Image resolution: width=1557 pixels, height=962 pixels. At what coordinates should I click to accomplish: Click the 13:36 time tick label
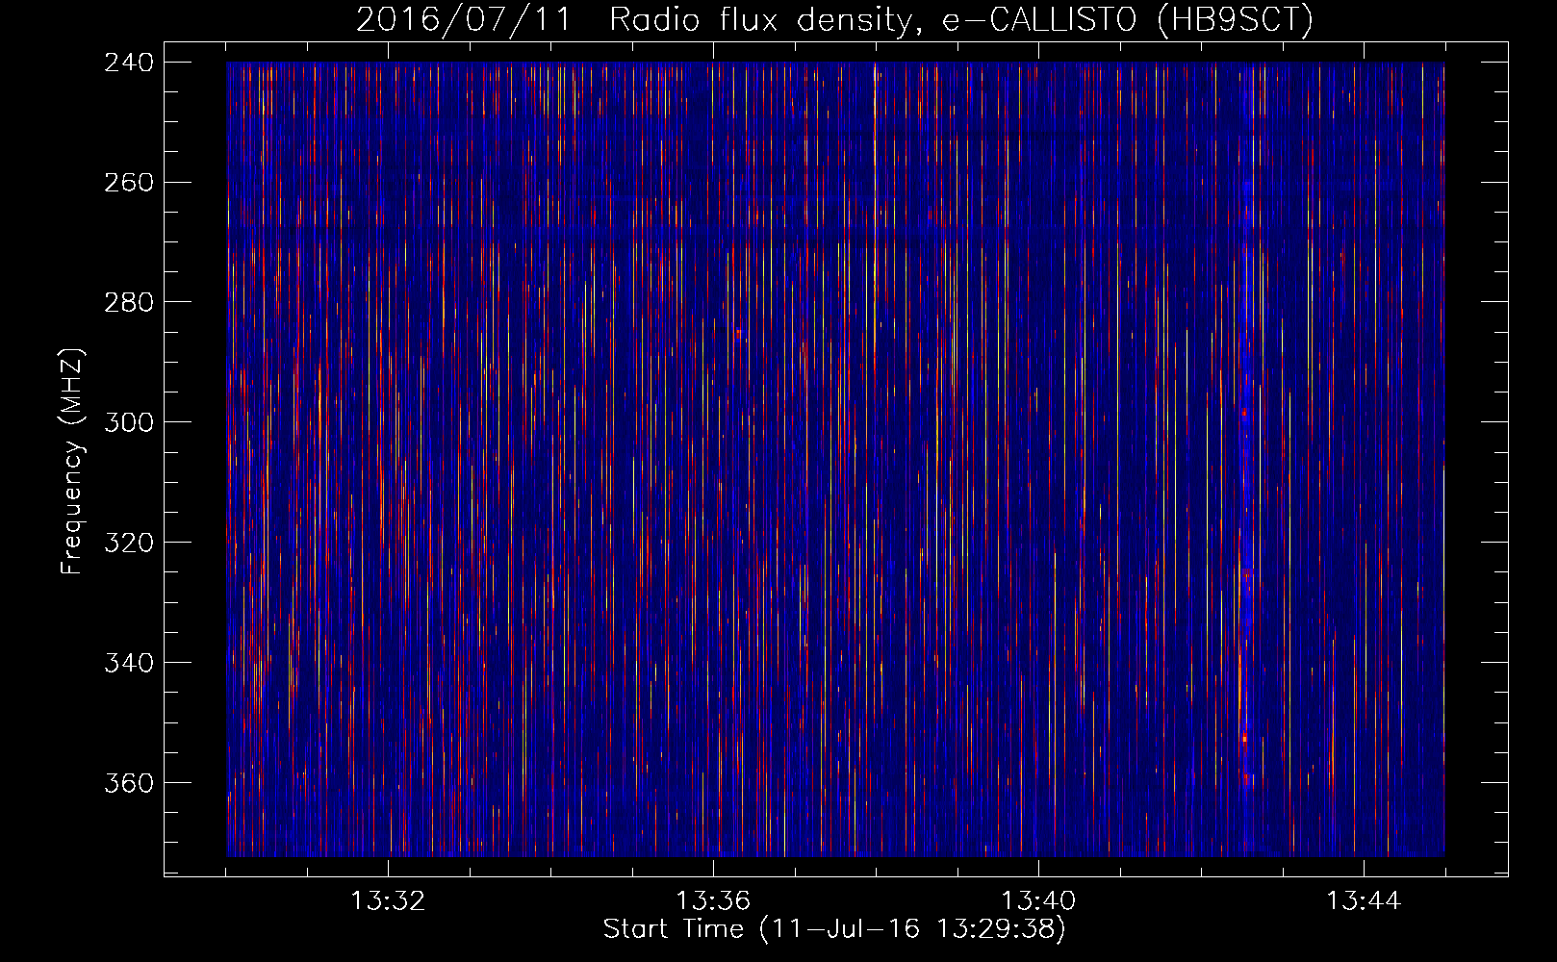click(713, 901)
